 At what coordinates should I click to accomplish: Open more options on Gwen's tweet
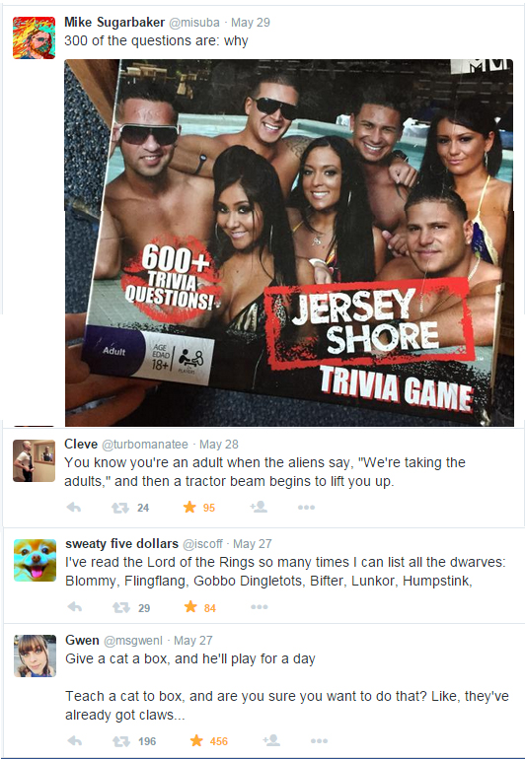coord(319,740)
